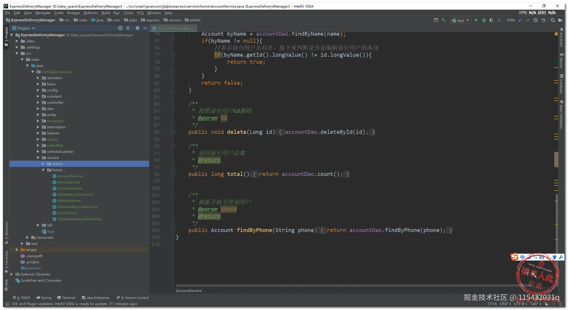Image resolution: width=568 pixels, height=310 pixels.
Task: Open the Navigate menu
Action: point(43,13)
